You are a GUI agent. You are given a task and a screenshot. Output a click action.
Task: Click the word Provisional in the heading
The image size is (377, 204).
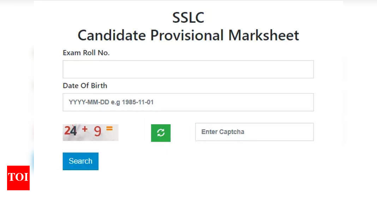click(187, 36)
